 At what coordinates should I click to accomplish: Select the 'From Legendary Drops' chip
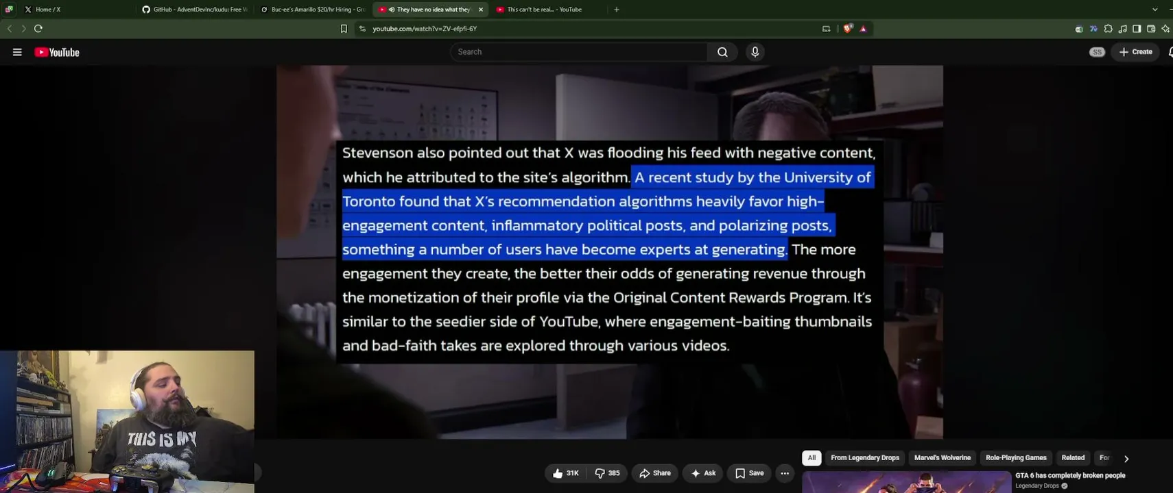click(865, 458)
